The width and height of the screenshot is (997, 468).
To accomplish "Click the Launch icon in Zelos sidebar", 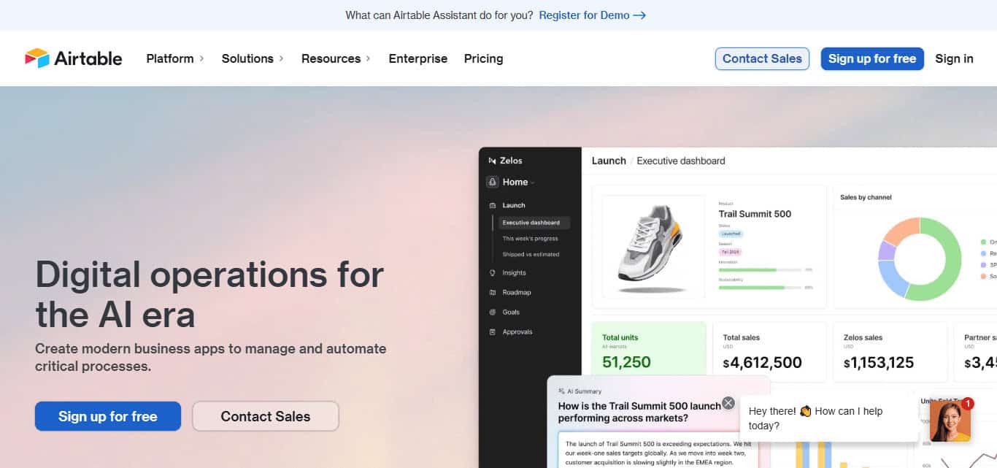I will pos(493,206).
